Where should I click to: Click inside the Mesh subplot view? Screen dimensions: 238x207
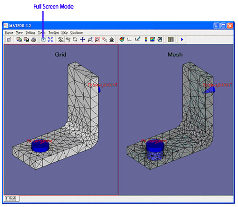tap(176, 120)
